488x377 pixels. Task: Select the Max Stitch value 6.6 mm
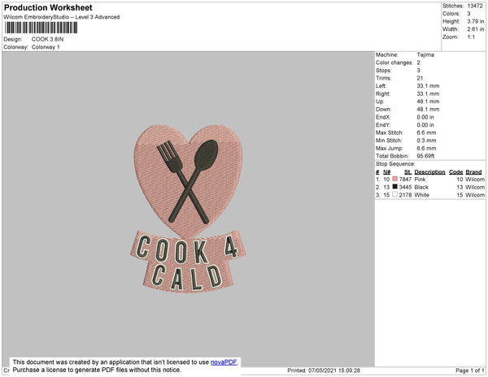(x=426, y=132)
